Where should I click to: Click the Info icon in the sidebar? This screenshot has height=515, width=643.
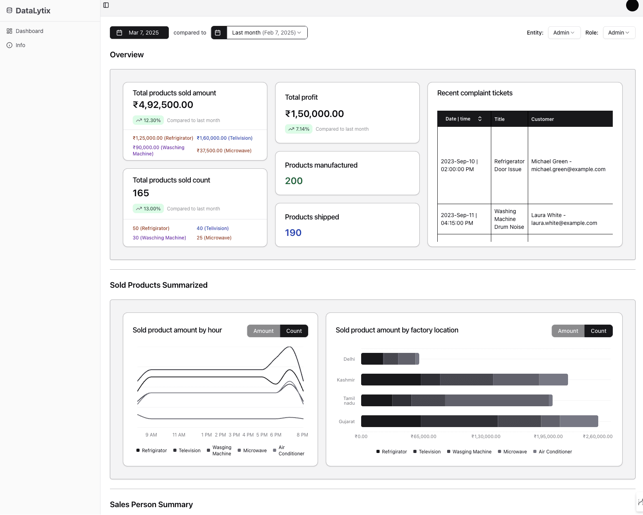point(9,45)
